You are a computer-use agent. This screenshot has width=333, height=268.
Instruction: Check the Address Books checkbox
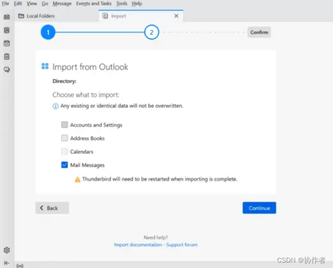(x=65, y=138)
